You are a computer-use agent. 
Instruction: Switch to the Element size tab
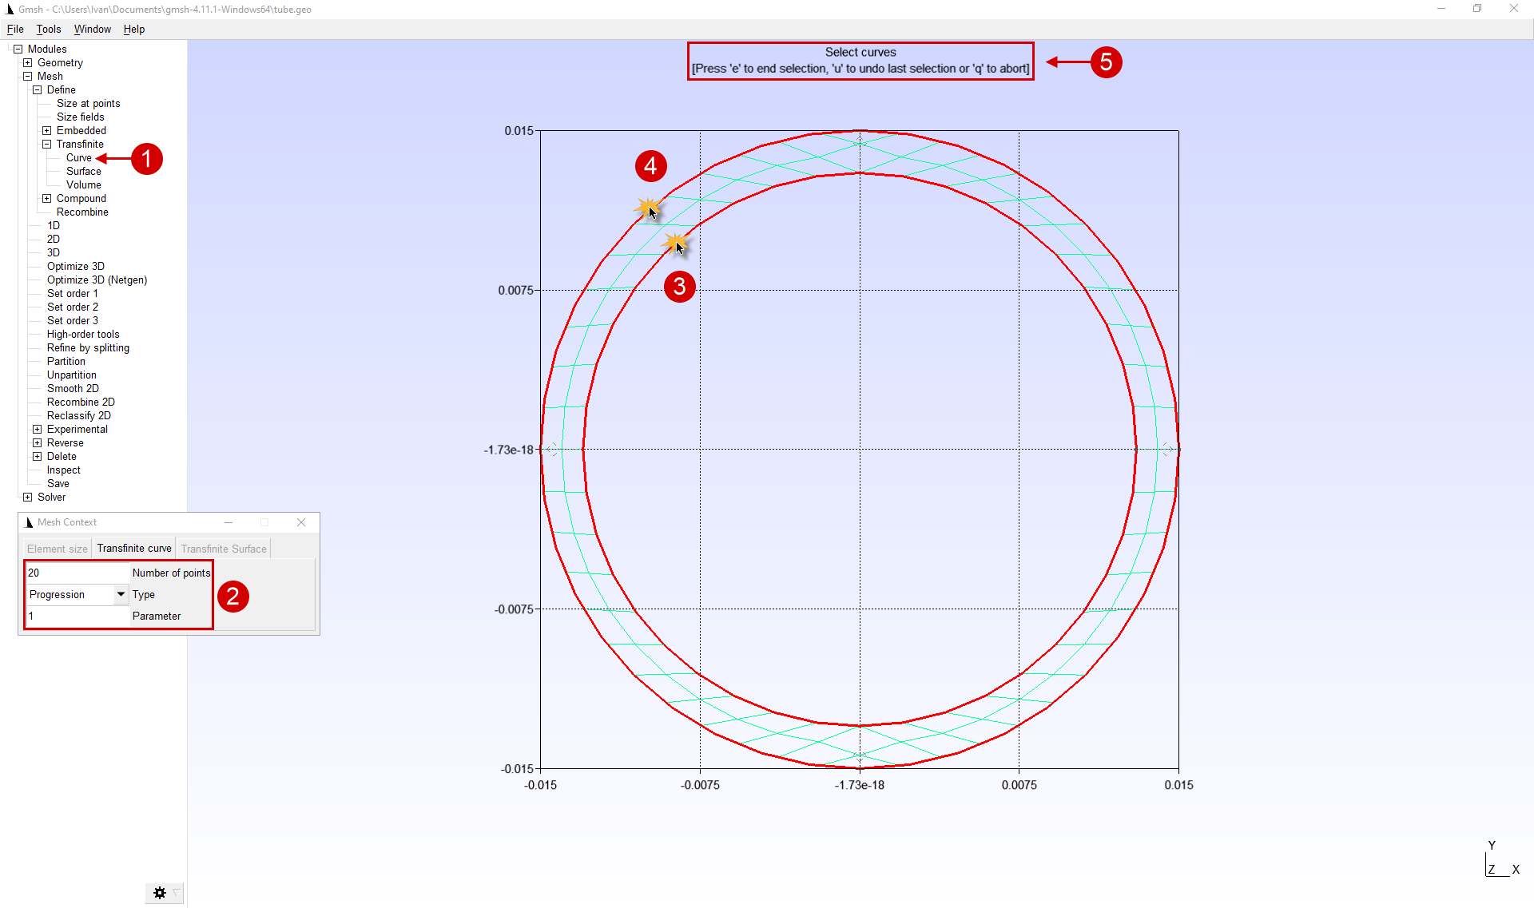(57, 549)
